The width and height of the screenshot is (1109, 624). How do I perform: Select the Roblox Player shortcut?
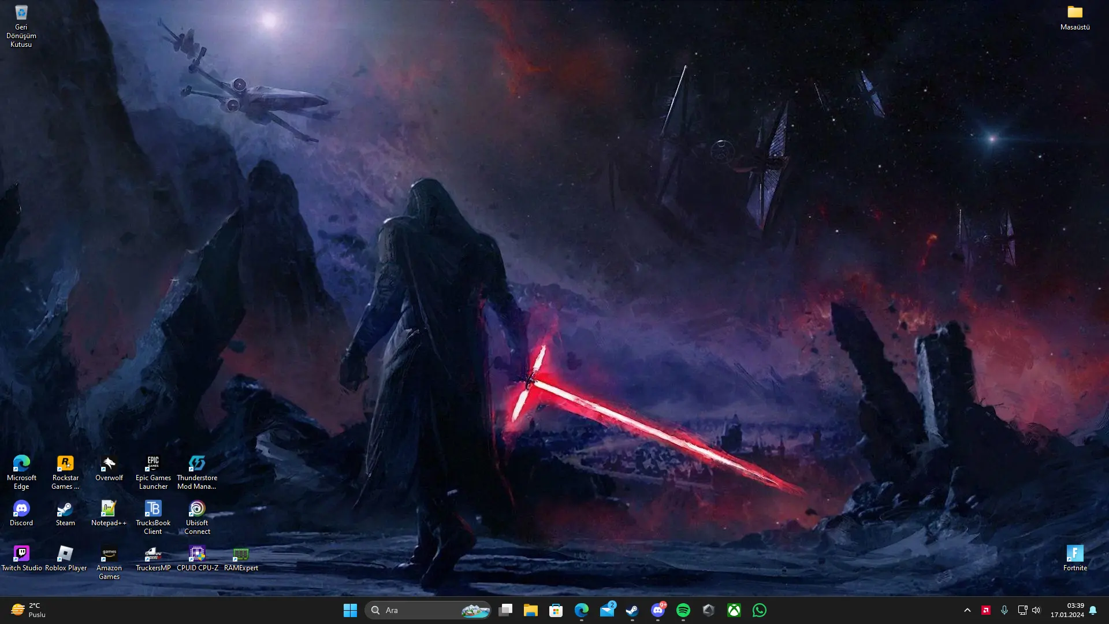tap(65, 559)
